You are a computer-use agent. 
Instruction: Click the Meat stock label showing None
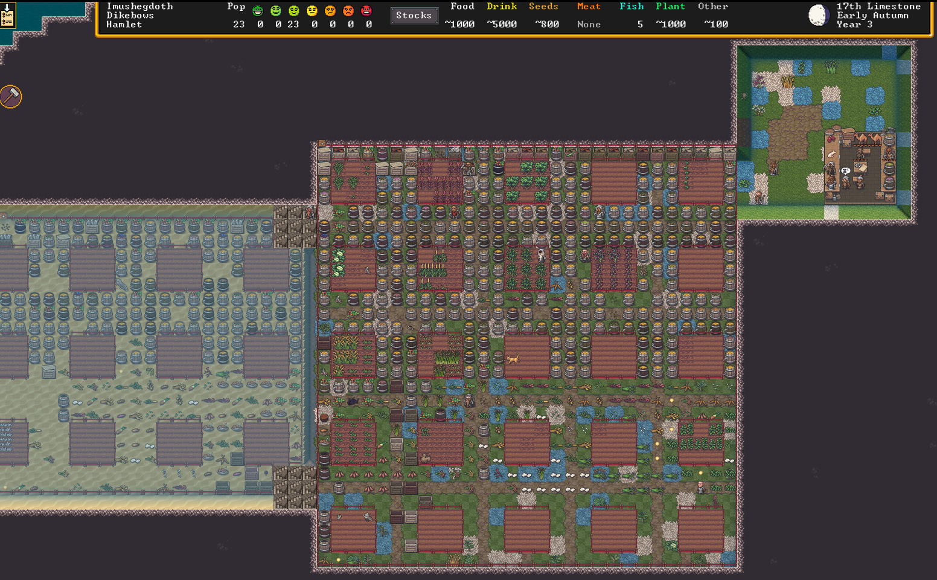pyautogui.click(x=589, y=7)
